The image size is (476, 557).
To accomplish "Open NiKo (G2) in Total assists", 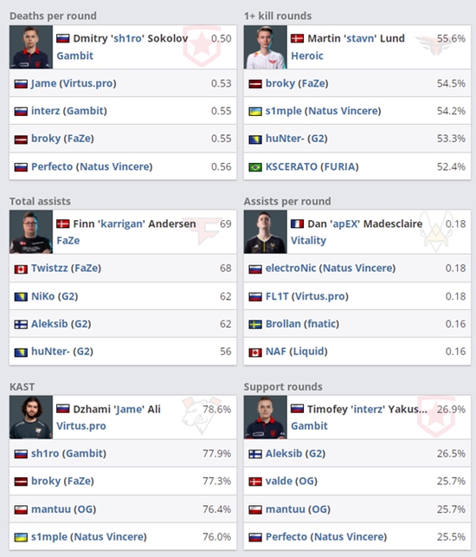I will coord(55,296).
